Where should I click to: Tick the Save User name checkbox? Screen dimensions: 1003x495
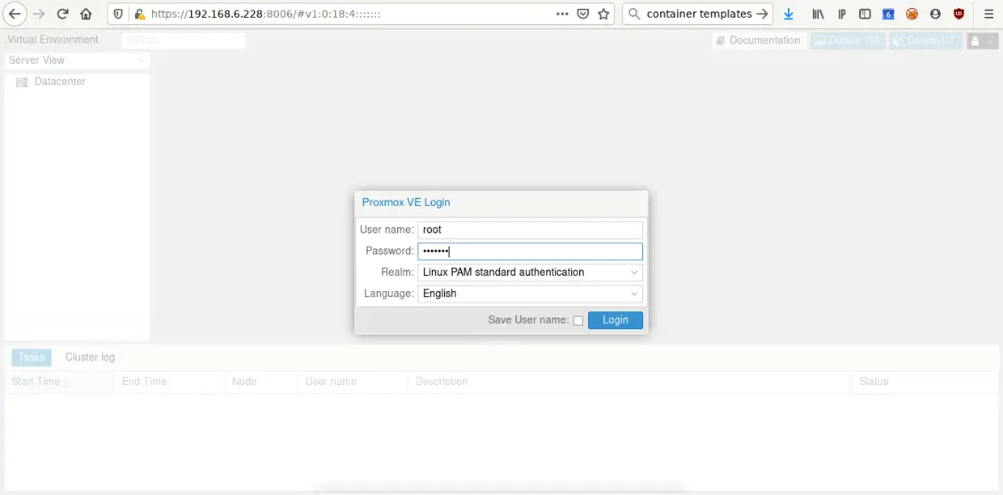pyautogui.click(x=577, y=320)
